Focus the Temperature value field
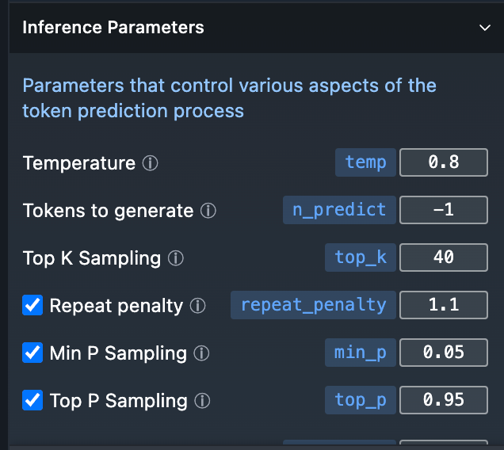 tap(443, 162)
